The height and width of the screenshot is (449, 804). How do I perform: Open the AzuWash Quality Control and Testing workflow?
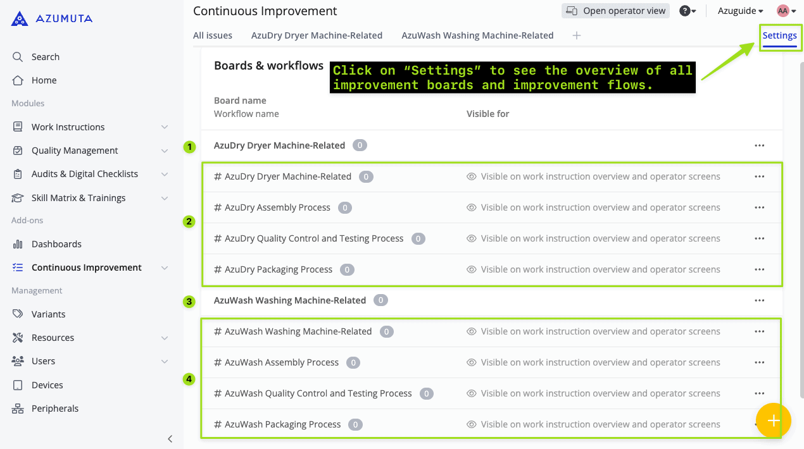318,393
